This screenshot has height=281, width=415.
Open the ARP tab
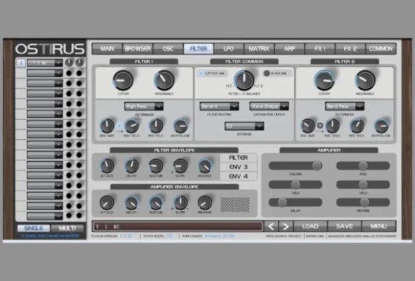(290, 49)
